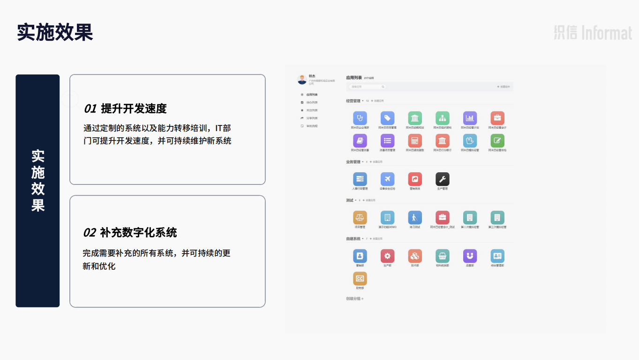Open the 项目管理 scales app icon

360,218
